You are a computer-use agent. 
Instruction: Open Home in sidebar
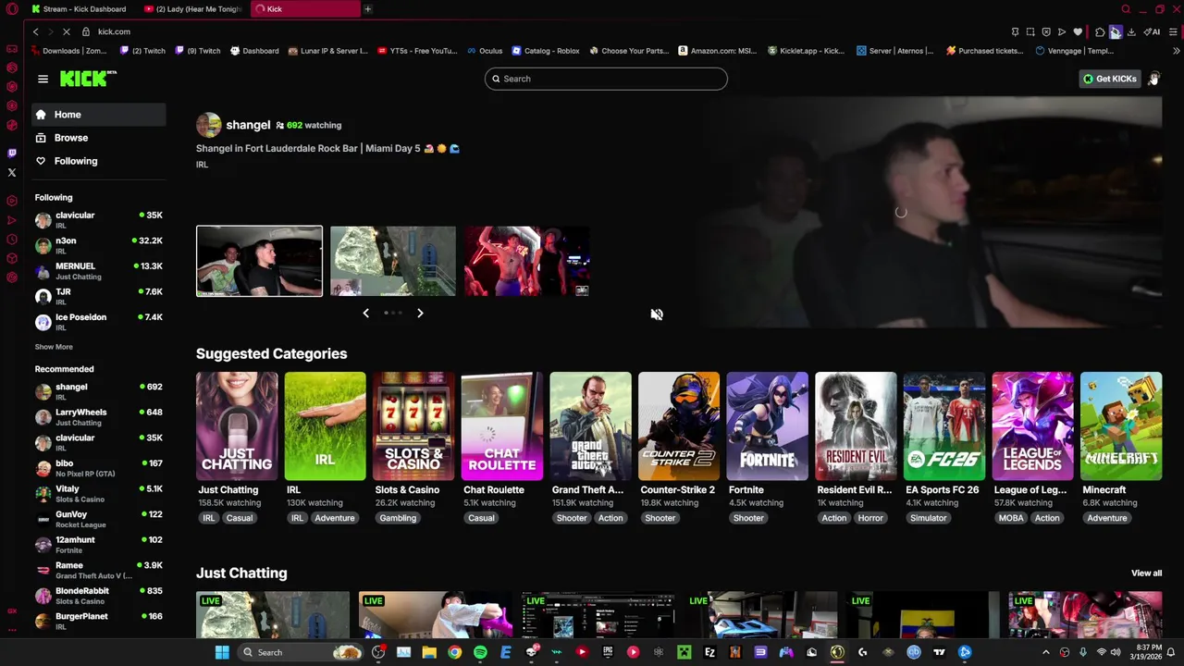tap(99, 115)
